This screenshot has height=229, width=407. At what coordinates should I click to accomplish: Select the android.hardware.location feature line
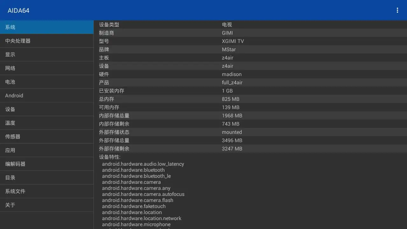click(x=132, y=212)
